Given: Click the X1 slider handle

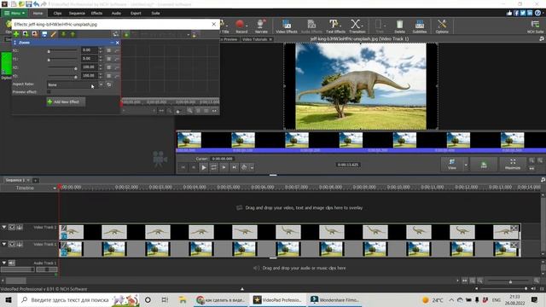Looking at the screenshot, I should pyautogui.click(x=49, y=51).
